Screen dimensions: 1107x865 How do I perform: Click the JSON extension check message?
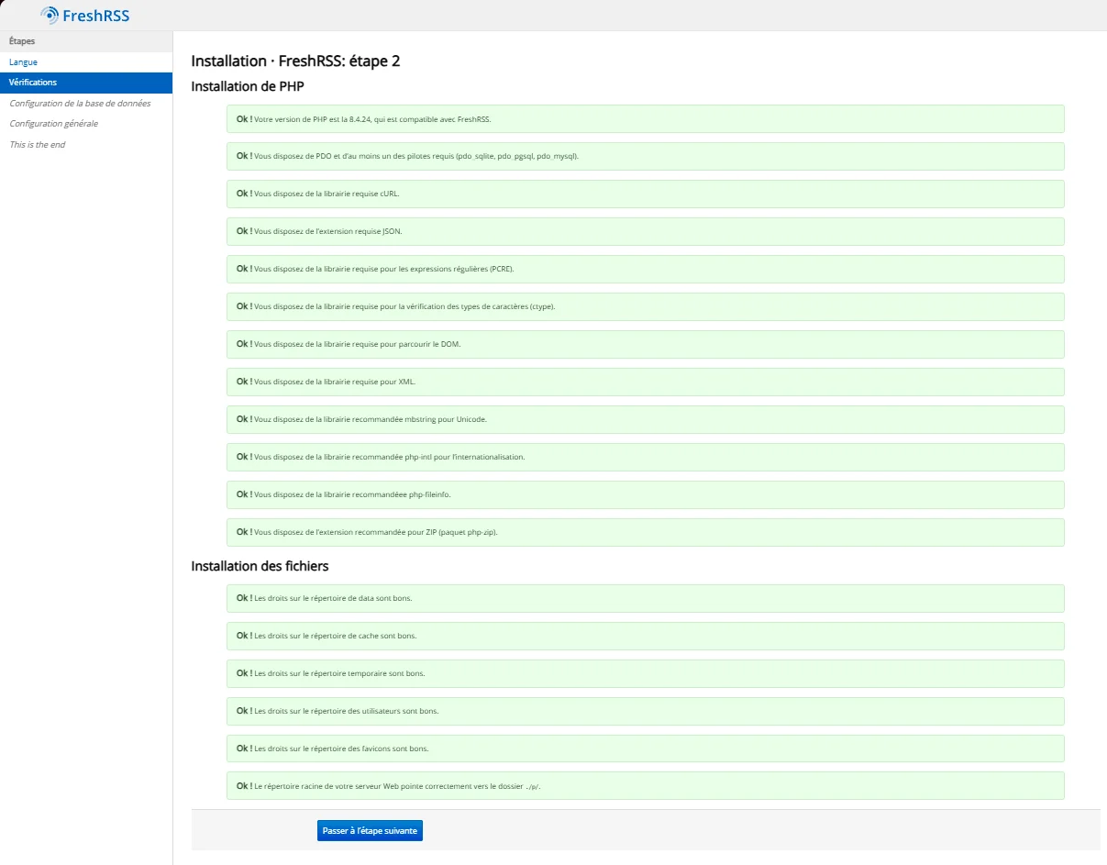[645, 232]
